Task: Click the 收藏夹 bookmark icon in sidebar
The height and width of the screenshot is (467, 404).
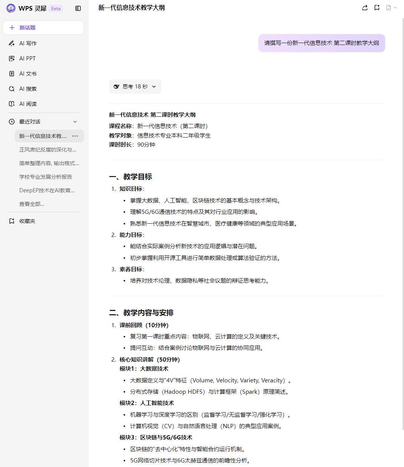Action: tap(12, 221)
